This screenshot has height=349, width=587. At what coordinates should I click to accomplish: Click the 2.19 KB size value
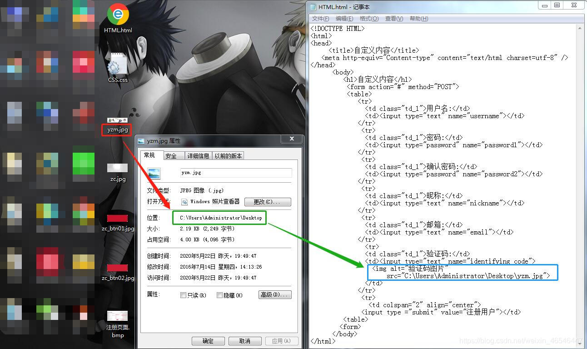coord(207,229)
